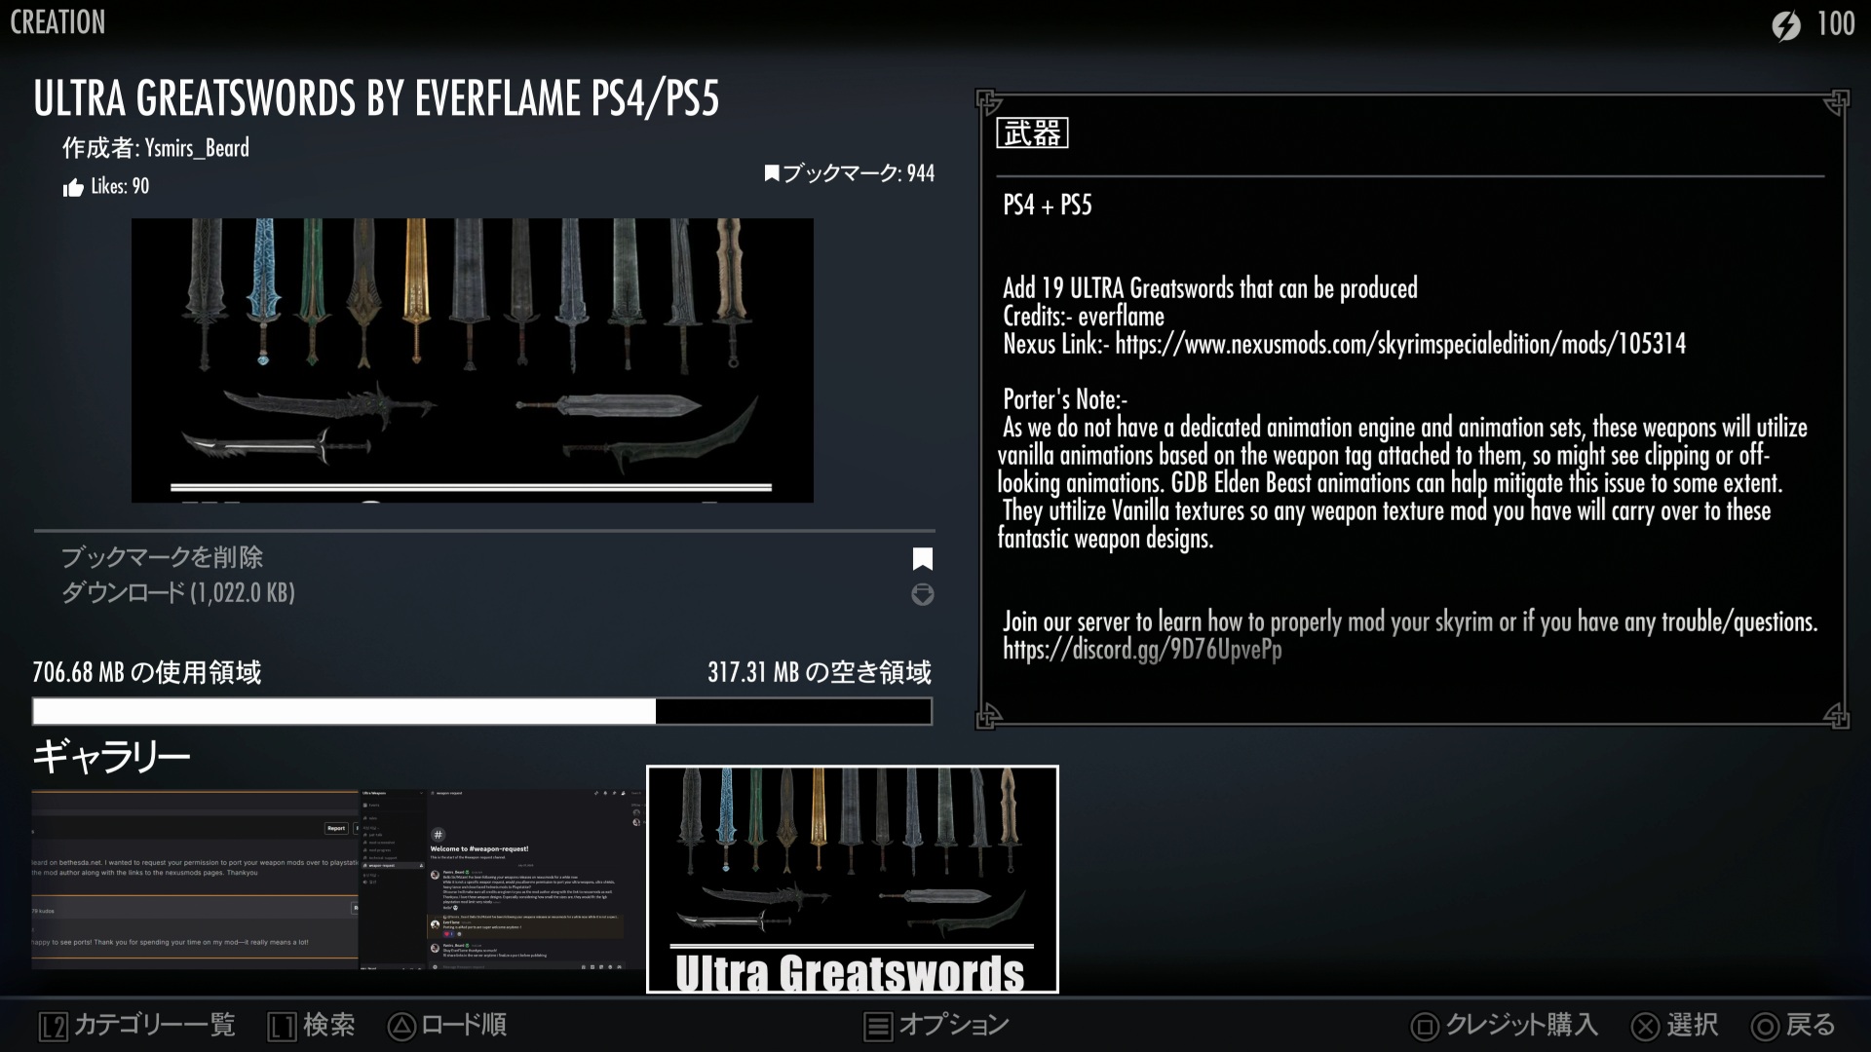Select ブックマークを削除 menu entry
The height and width of the screenshot is (1052, 1871).
[x=162, y=558]
